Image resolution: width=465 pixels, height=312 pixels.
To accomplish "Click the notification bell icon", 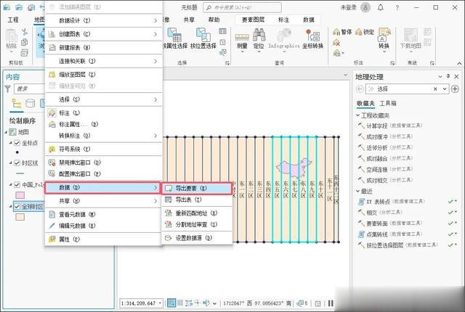I will coord(381,8).
